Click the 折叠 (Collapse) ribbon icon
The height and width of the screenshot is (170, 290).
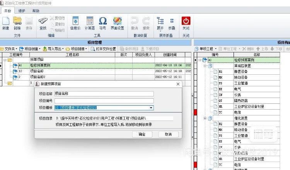tap(172, 22)
